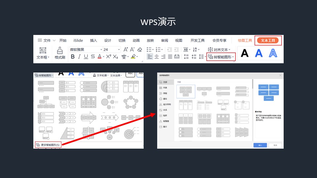
Task: Open the font color A dropdown arrow
Action: [103, 57]
